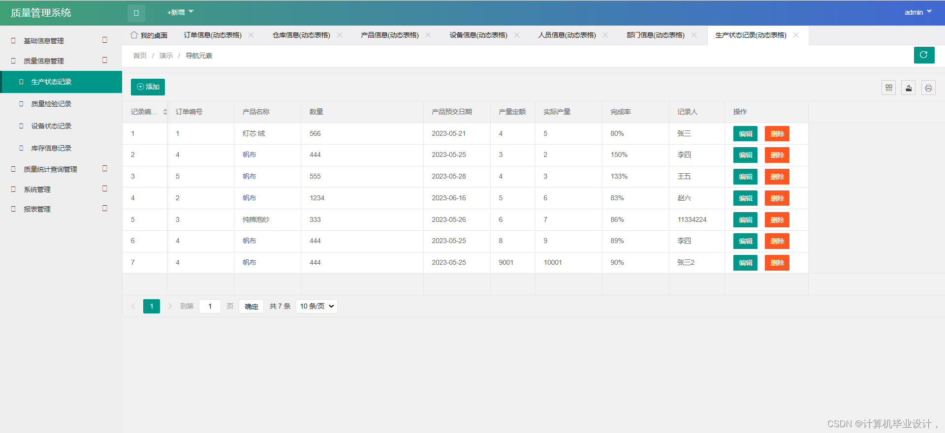Select 生产状态记录 in the sidebar

[x=61, y=82]
